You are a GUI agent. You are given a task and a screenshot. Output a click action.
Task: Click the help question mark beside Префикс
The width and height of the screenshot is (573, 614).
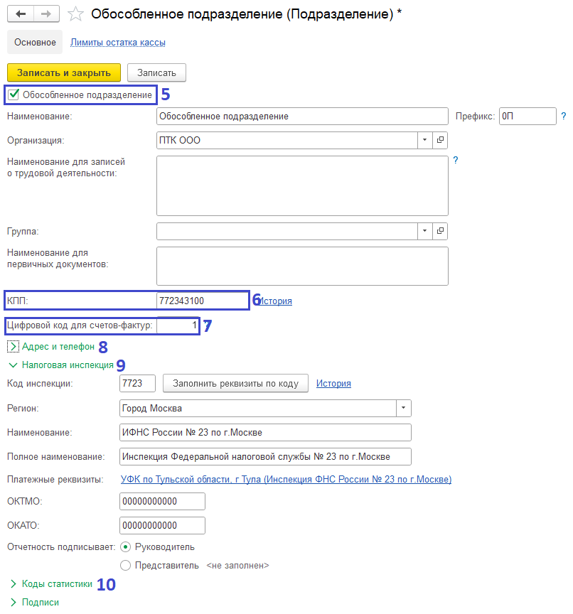pos(563,116)
